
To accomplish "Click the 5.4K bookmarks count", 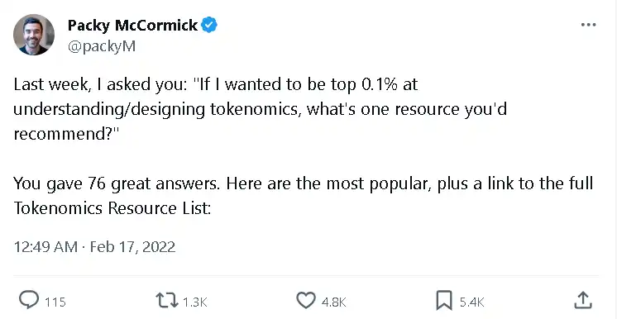I will pyautogui.click(x=471, y=302).
